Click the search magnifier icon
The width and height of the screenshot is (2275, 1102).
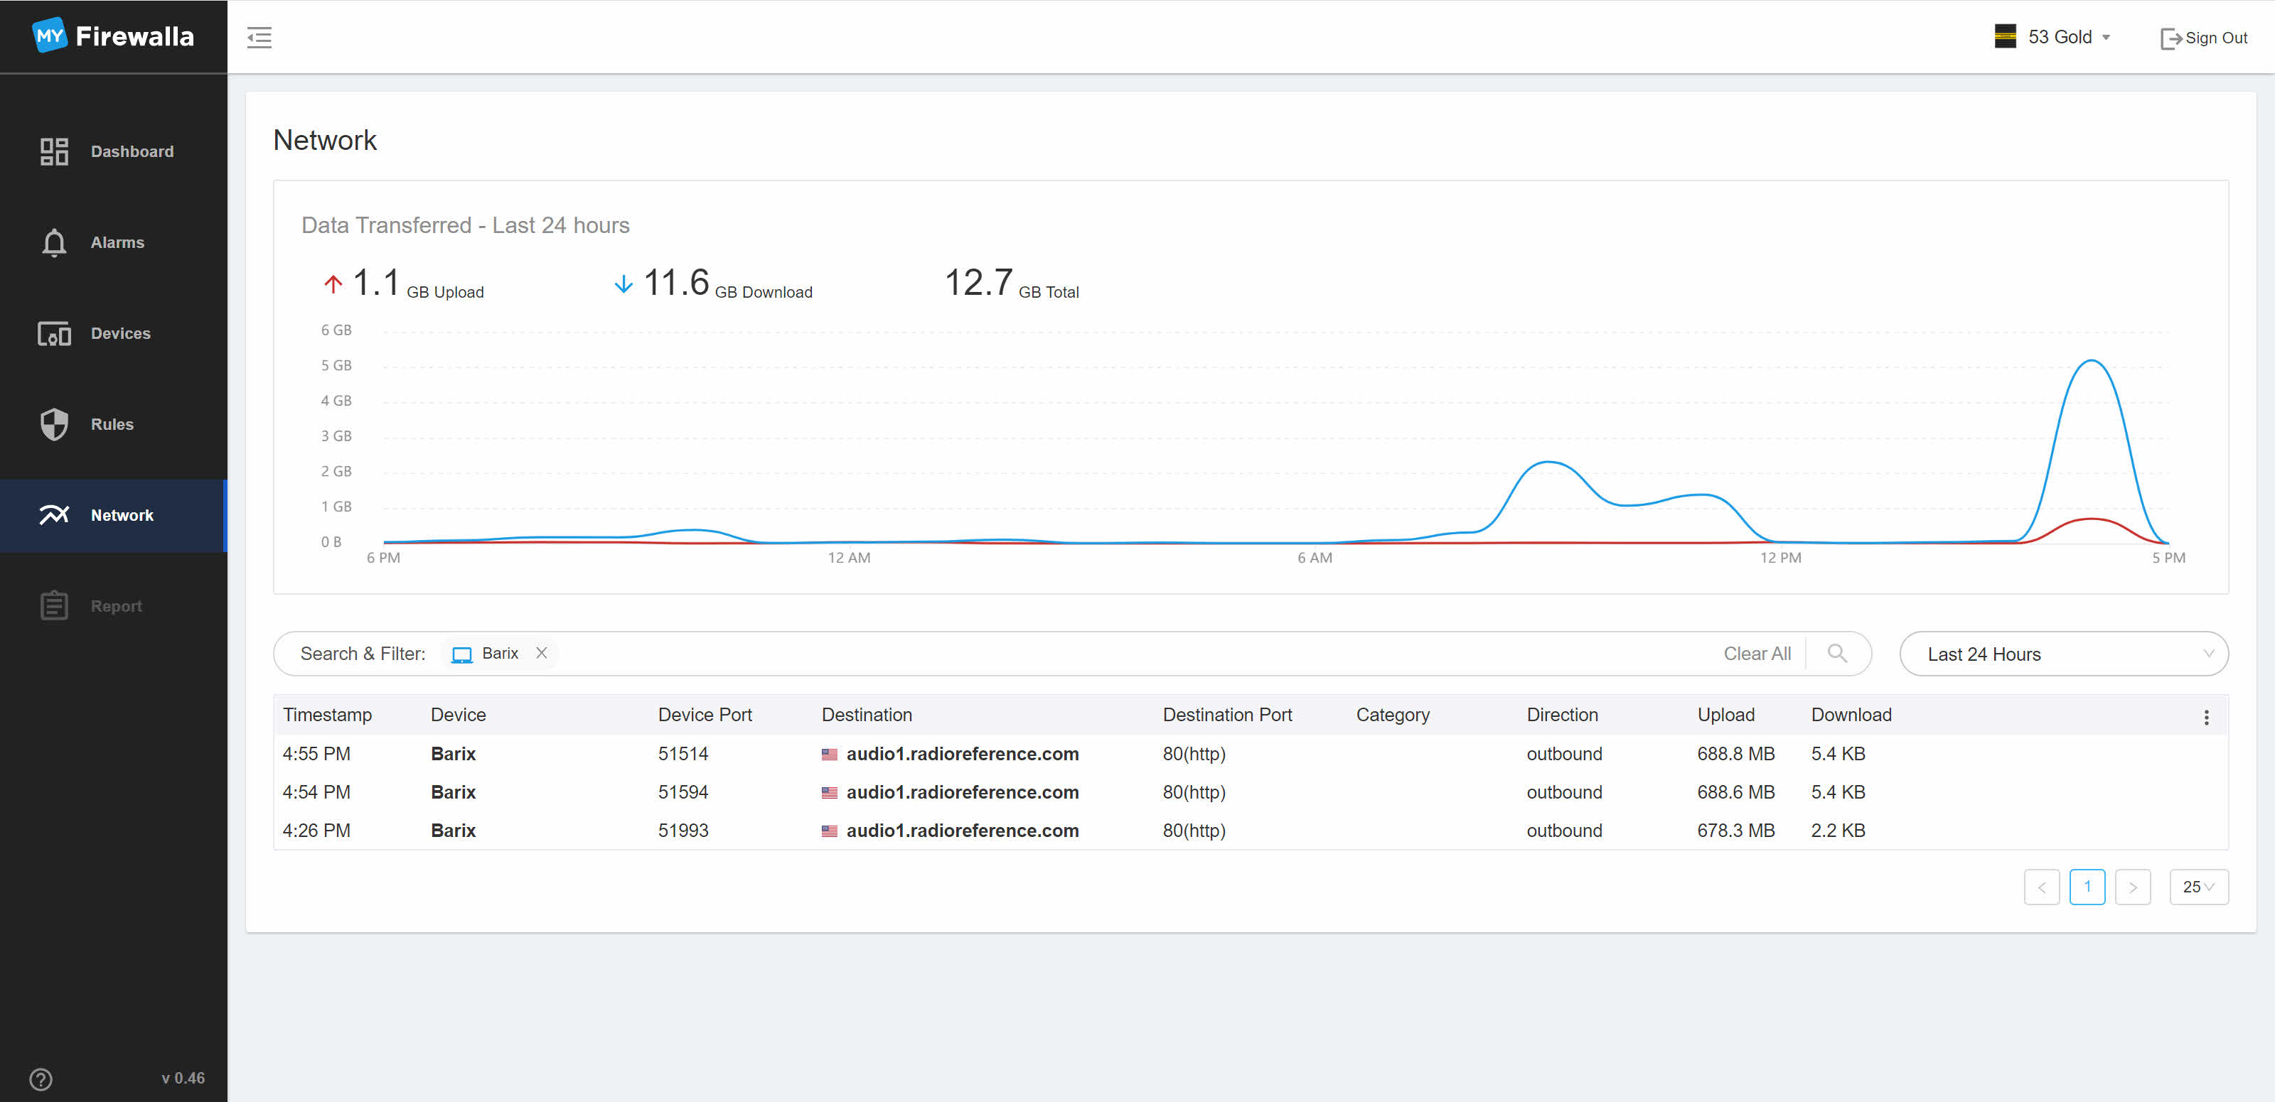(x=1837, y=654)
